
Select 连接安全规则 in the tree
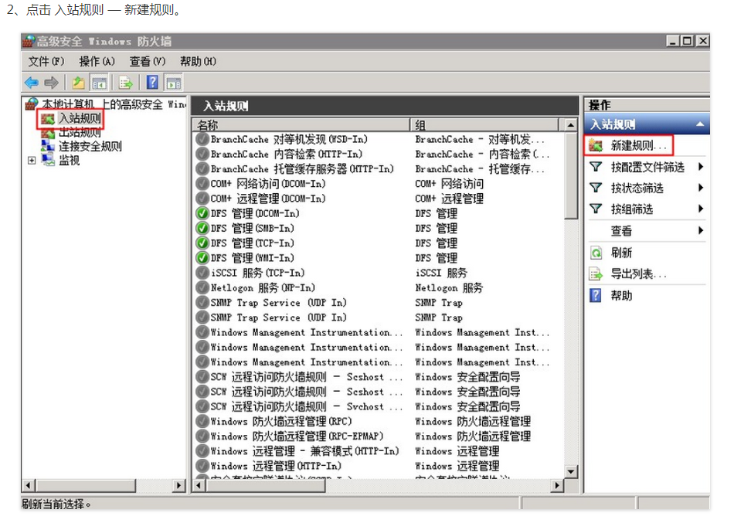click(x=90, y=147)
